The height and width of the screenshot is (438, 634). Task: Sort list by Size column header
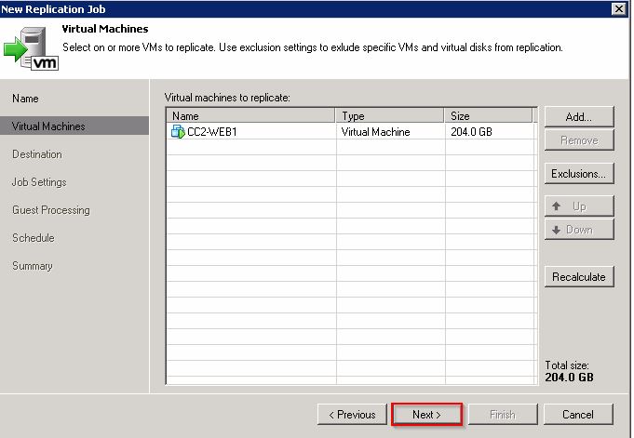pyautogui.click(x=489, y=116)
